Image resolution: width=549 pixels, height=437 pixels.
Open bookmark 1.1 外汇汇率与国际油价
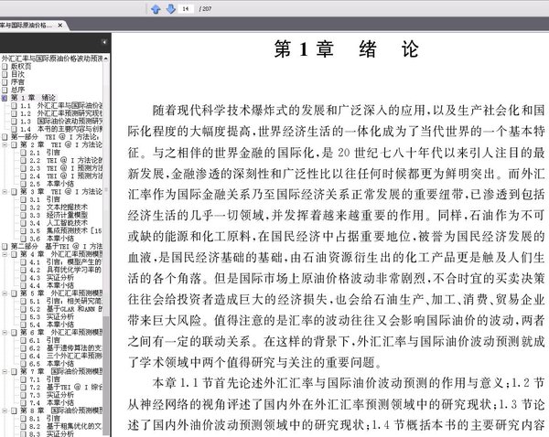61,105
